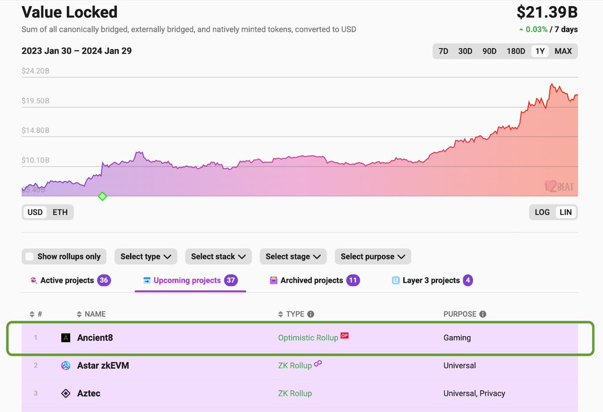Click the $14.80B axis label
The width and height of the screenshot is (603, 412).
pyautogui.click(x=36, y=130)
